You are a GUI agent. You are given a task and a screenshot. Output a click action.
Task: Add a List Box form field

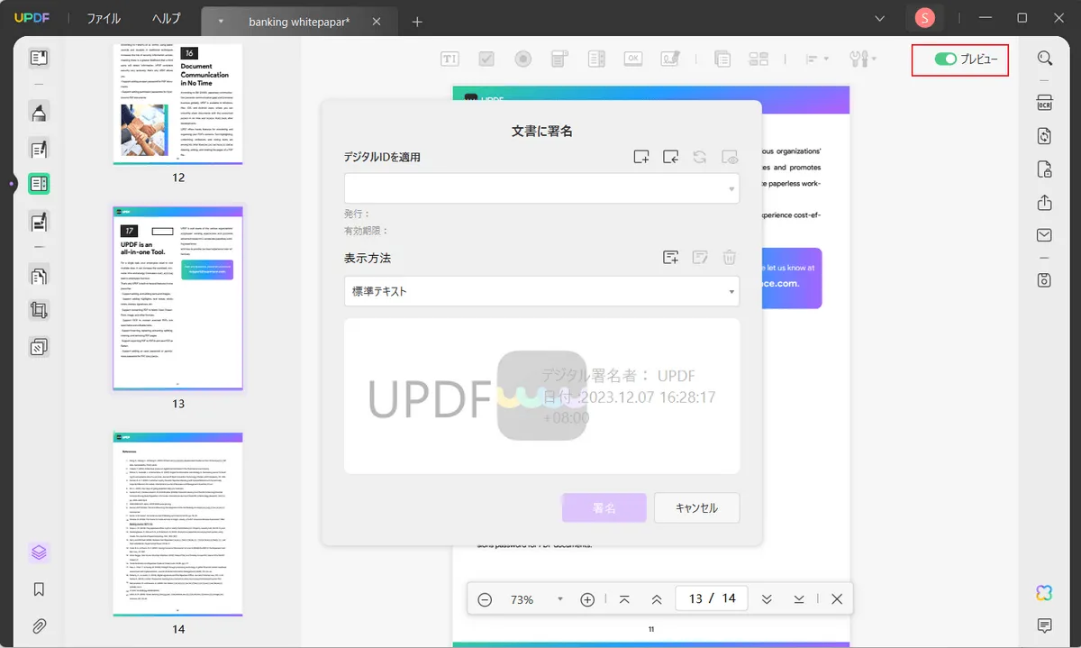pos(595,59)
